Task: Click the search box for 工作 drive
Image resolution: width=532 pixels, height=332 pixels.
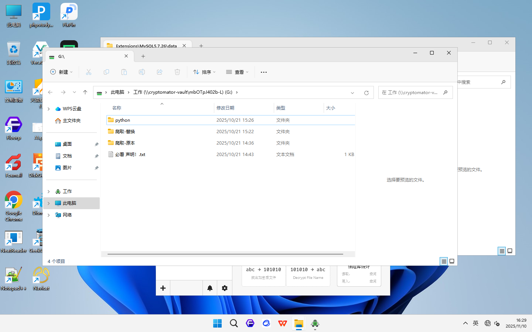Action: (410, 93)
